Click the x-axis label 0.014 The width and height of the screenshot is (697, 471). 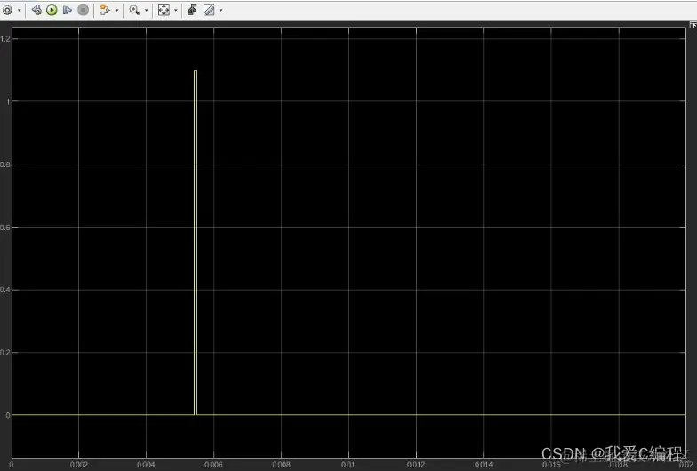tap(484, 465)
